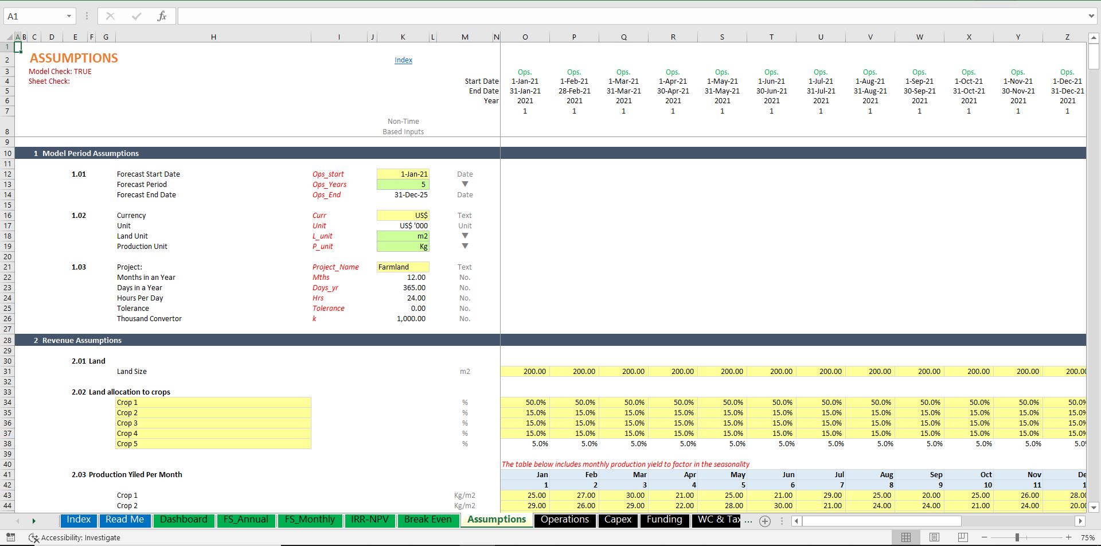Screen dimensions: 1101x546
Task: Click zoom out minus button
Action: (x=984, y=537)
